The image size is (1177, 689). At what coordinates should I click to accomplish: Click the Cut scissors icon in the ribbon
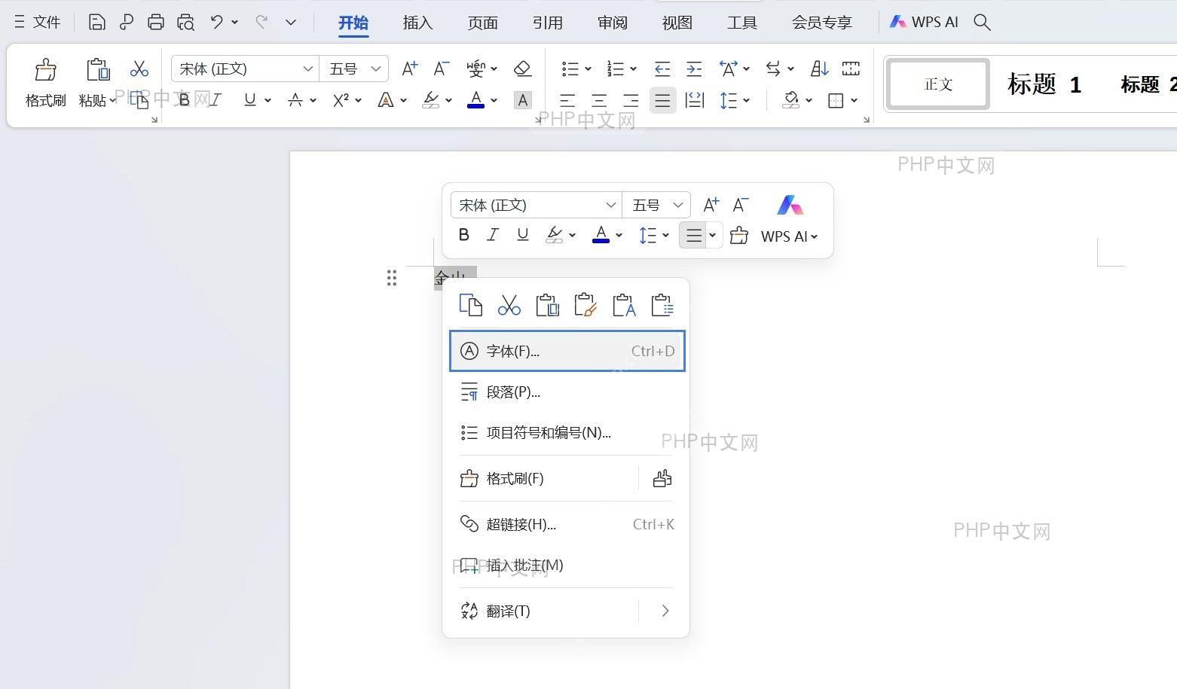[x=139, y=69]
